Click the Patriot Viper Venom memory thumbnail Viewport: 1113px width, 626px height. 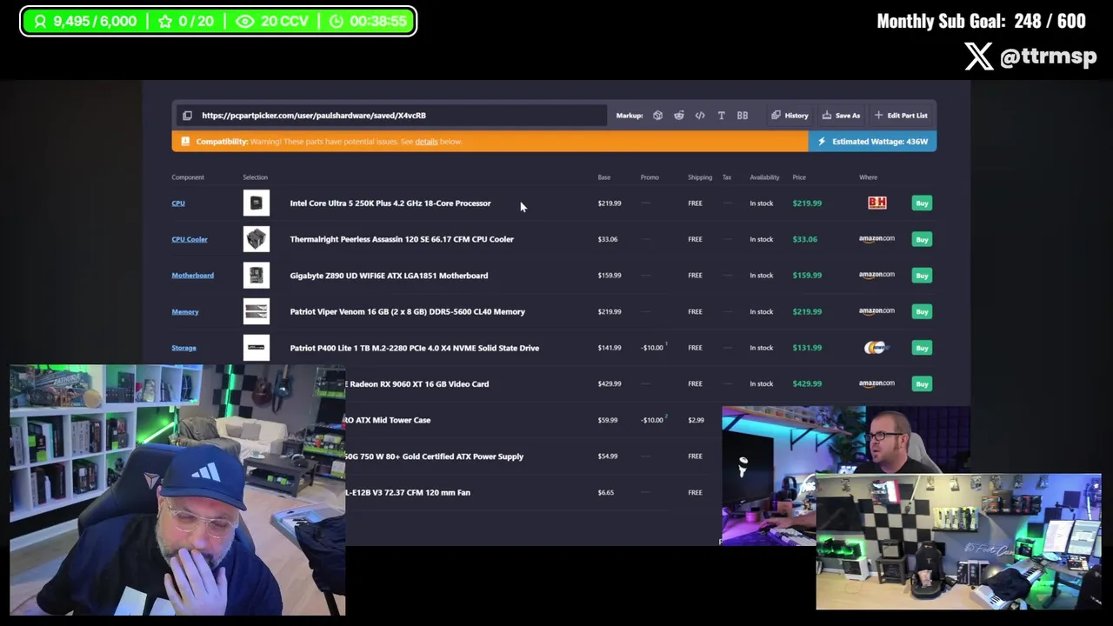click(x=257, y=311)
